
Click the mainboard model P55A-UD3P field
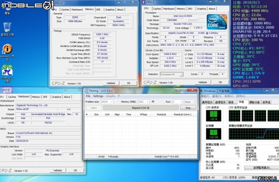tap(36, 109)
